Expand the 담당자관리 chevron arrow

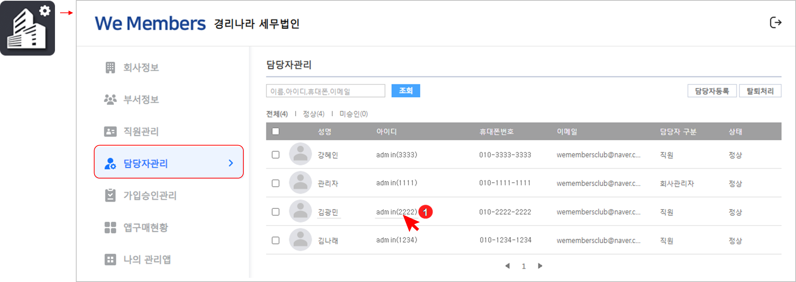[231, 163]
